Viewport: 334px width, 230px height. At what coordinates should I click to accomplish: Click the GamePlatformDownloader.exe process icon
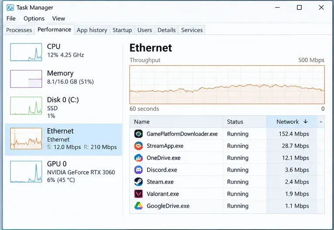(x=139, y=134)
